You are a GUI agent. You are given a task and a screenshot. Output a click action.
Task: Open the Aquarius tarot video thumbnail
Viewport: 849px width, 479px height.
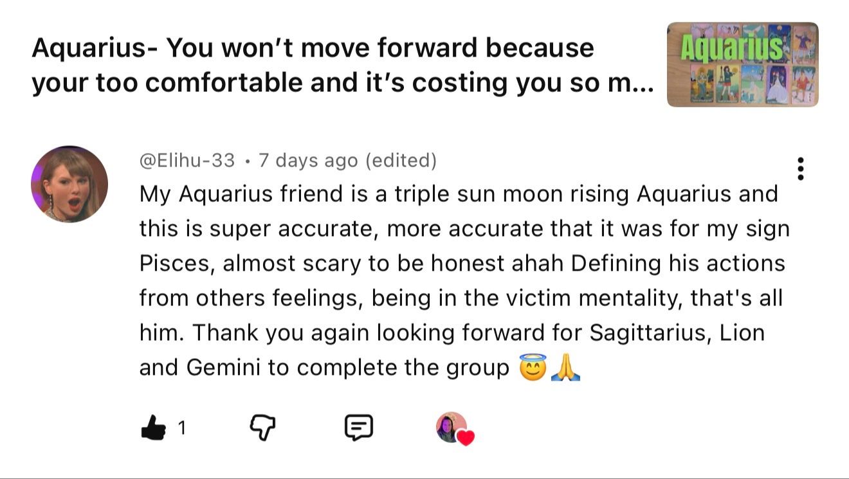tap(743, 64)
